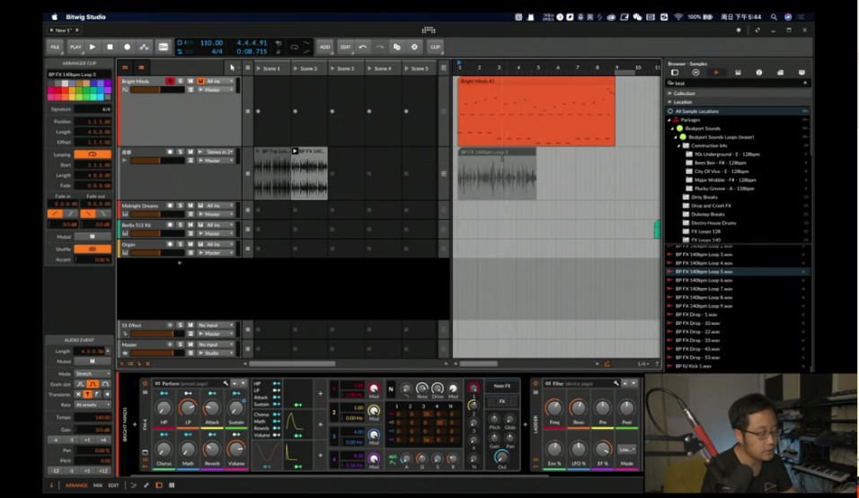Viewport: 859px width, 498px height.
Task: Launch Scene 1 with its play icon
Action: click(259, 68)
